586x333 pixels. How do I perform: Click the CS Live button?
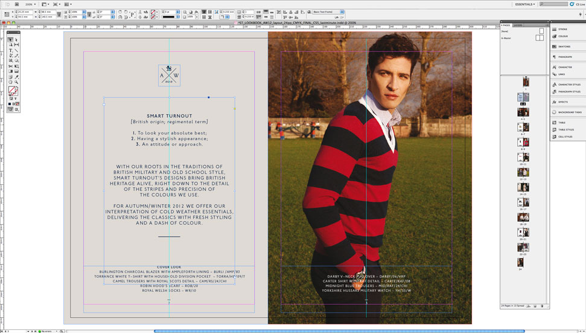coord(577,4)
